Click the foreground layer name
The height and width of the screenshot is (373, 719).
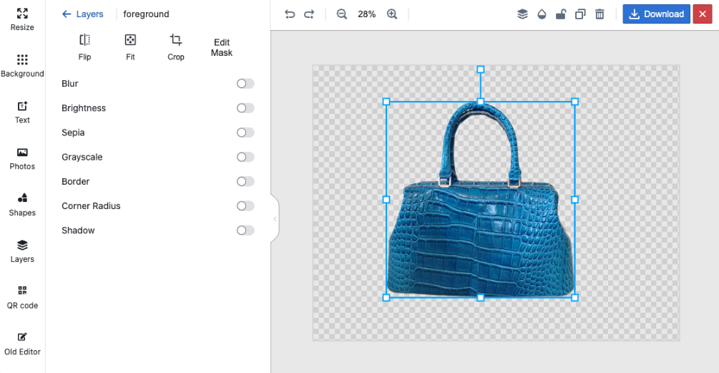(146, 14)
